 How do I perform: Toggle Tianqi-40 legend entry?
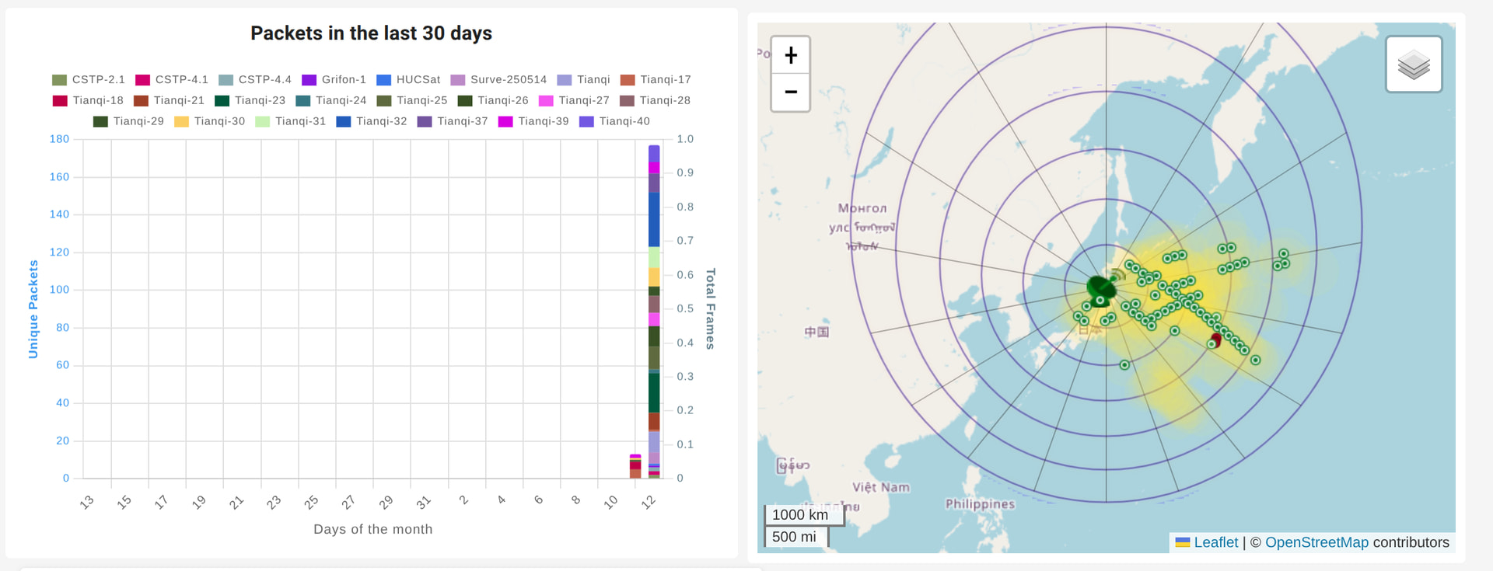coord(614,122)
